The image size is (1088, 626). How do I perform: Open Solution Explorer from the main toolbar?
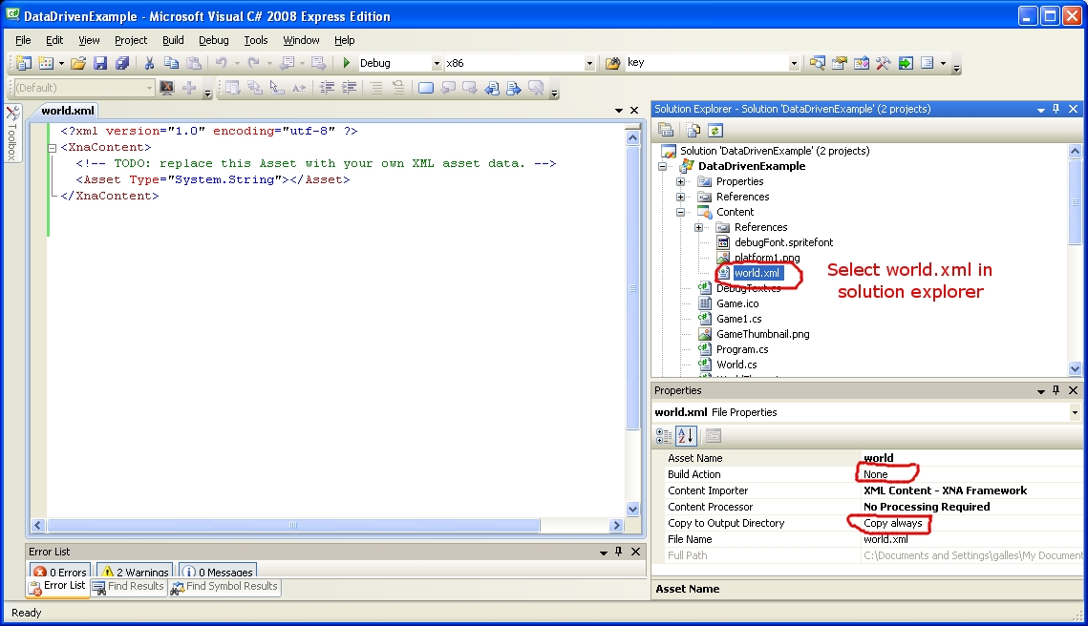[818, 63]
